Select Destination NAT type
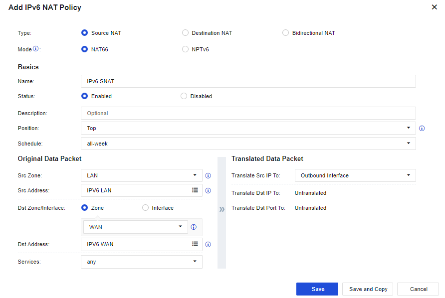Viewport: 445px width, 298px height. (x=186, y=33)
